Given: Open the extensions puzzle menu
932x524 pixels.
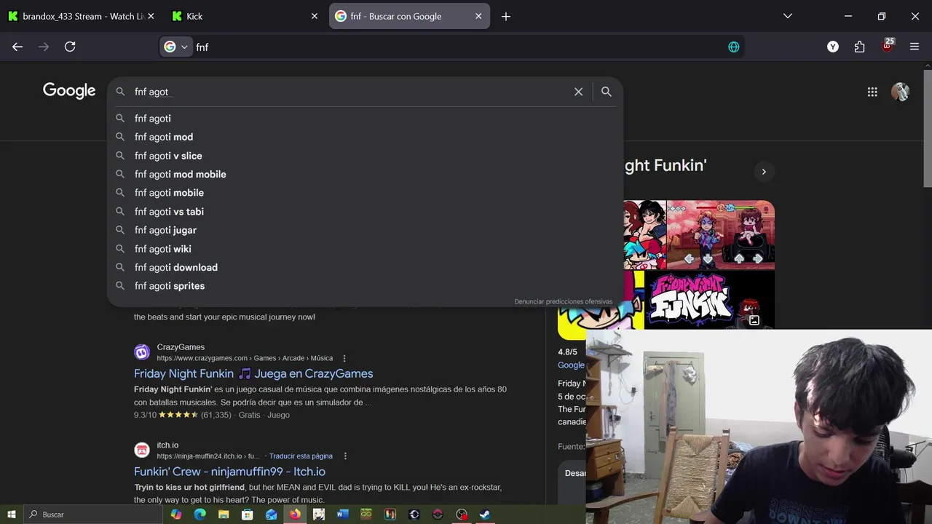Looking at the screenshot, I should pyautogui.click(x=860, y=47).
